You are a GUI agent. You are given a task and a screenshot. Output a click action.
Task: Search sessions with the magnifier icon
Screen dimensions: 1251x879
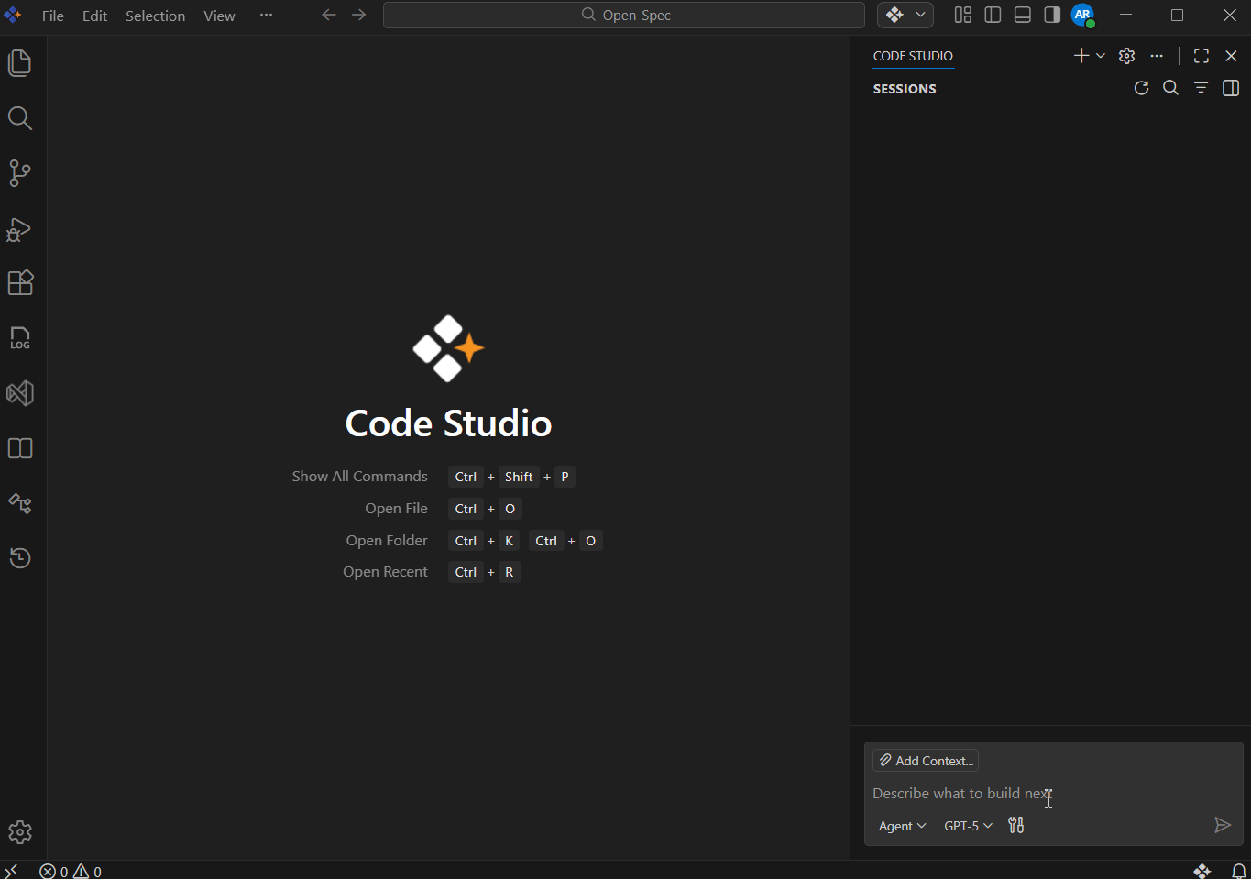click(1170, 88)
